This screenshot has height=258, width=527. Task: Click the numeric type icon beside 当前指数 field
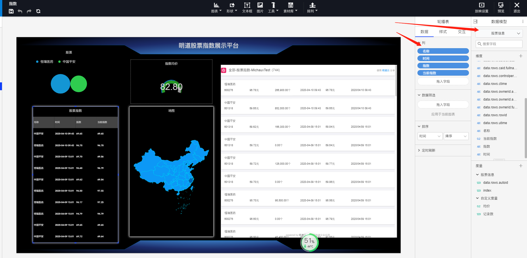[479, 139]
